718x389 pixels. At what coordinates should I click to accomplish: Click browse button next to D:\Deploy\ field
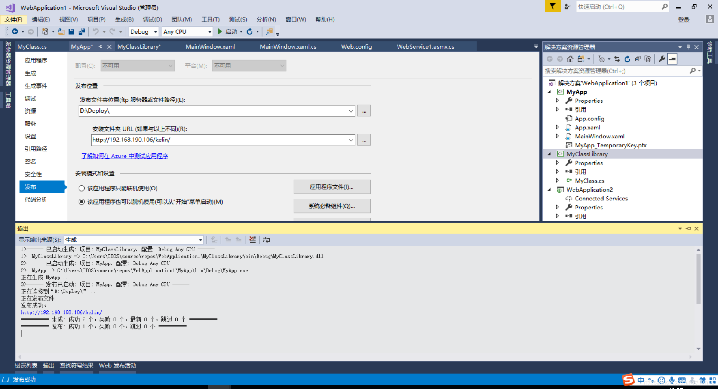[x=364, y=111]
